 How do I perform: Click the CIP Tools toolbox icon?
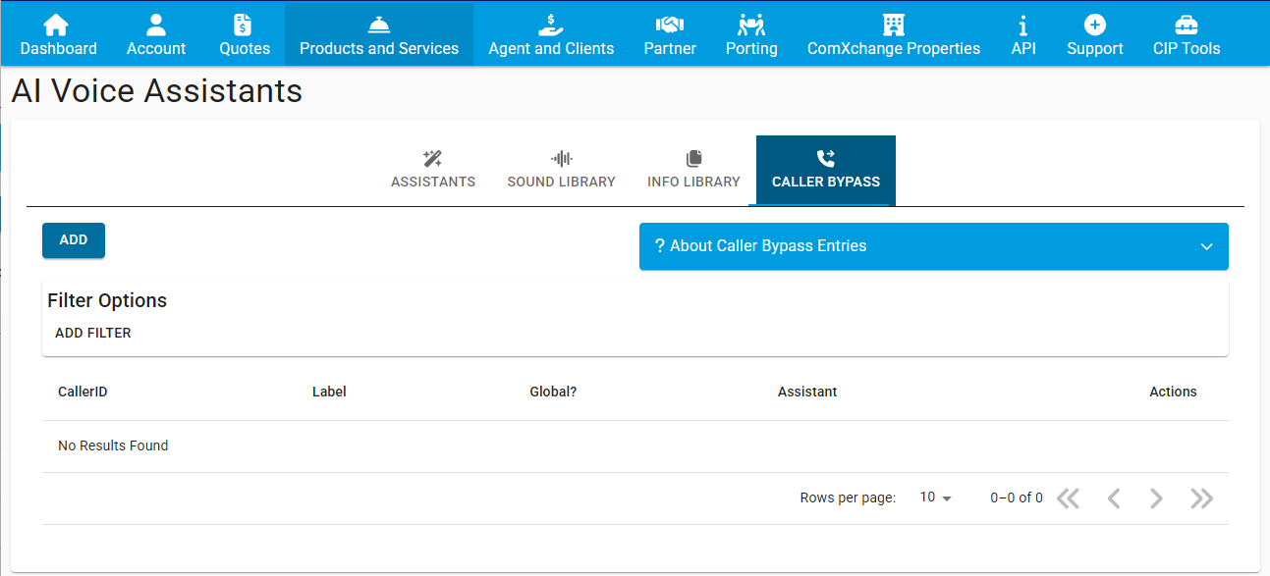coord(1187,25)
